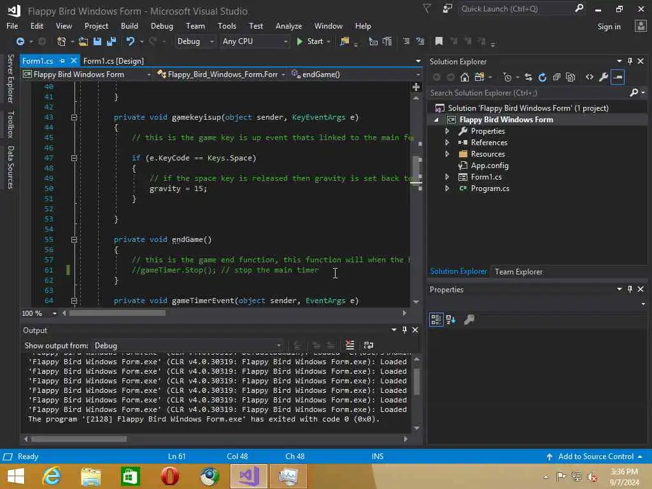Pin the Form1.cs tab

tap(62, 60)
